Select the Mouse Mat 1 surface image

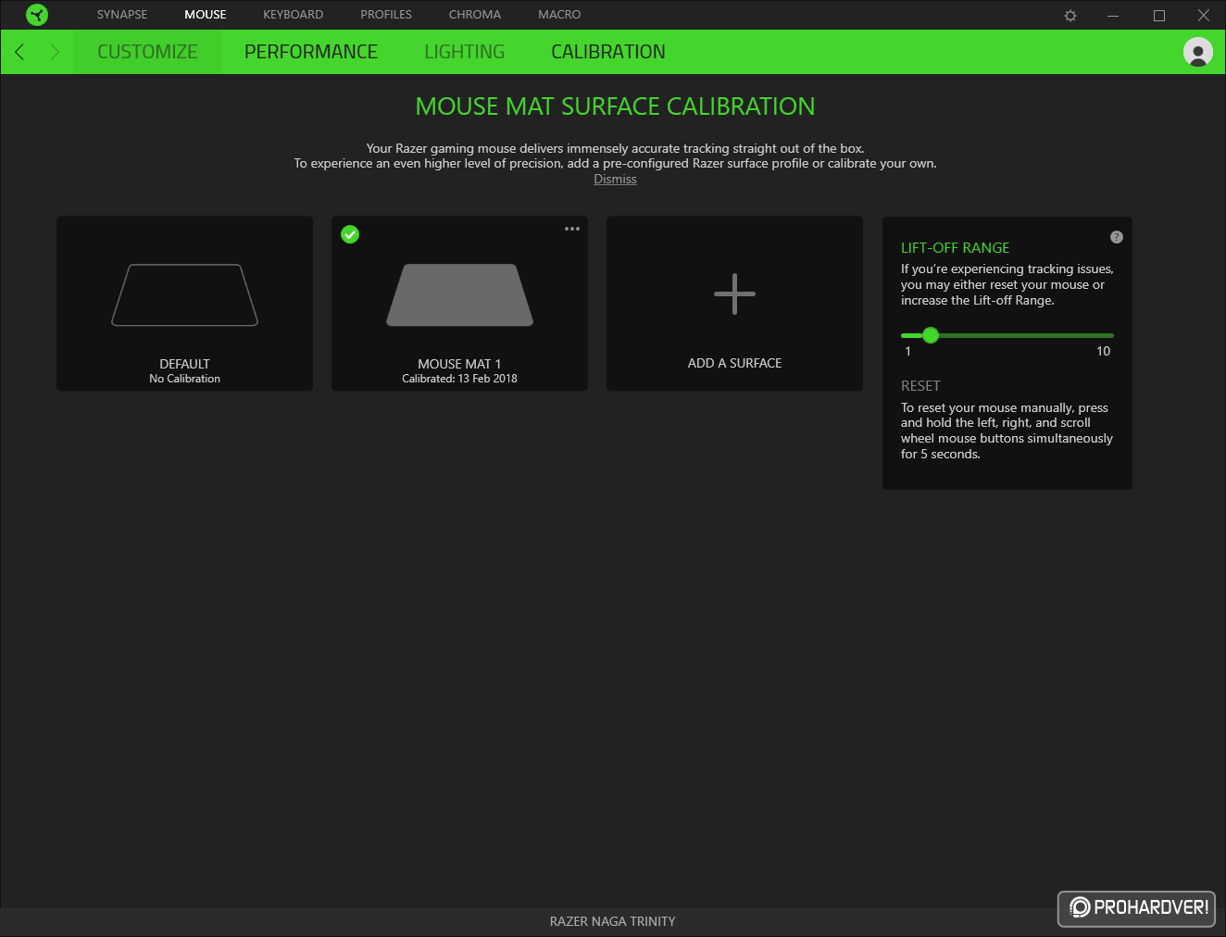(459, 295)
